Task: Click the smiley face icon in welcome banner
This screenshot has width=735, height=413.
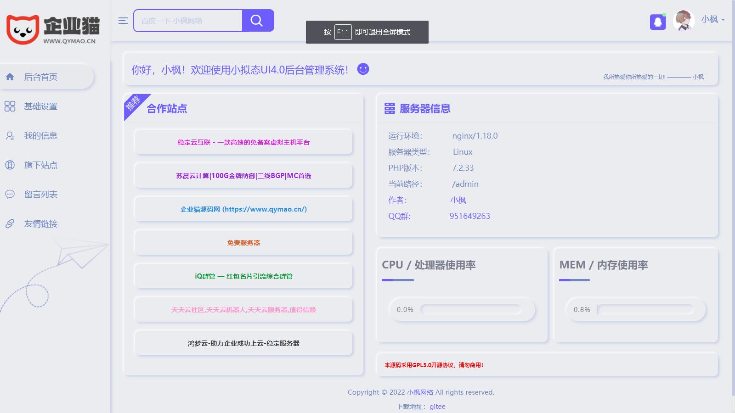Action: pyautogui.click(x=363, y=69)
